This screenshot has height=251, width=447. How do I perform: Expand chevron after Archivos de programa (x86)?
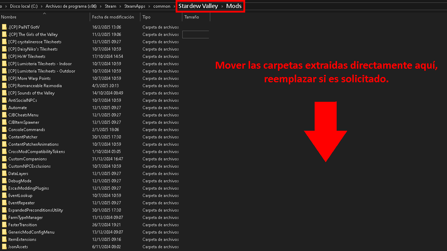(x=101, y=6)
